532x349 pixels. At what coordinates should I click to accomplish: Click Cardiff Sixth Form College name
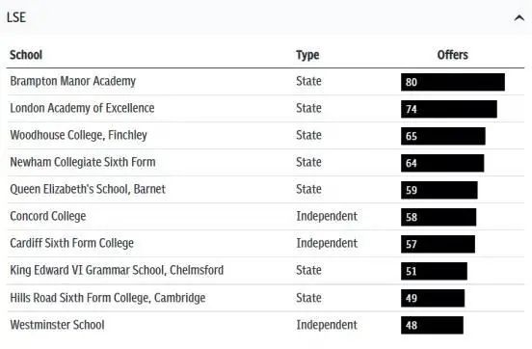pyautogui.click(x=72, y=243)
